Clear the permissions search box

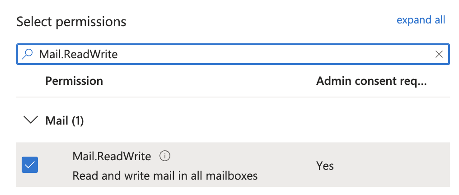tap(439, 55)
